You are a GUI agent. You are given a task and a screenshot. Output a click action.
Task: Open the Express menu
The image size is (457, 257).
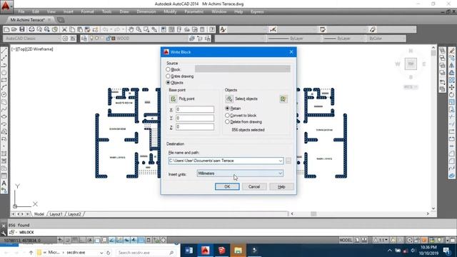click(x=257, y=11)
